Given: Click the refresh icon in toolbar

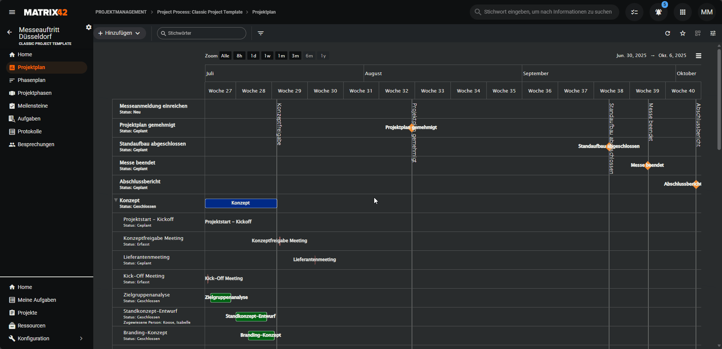Looking at the screenshot, I should (668, 33).
